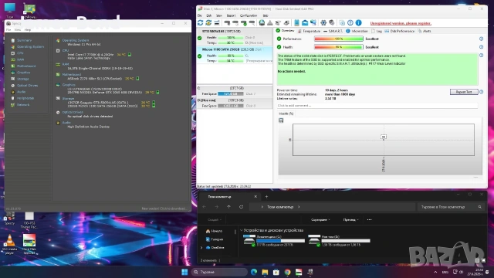Open the Configuration menu in Hard Disk Sentinel

(249, 15)
